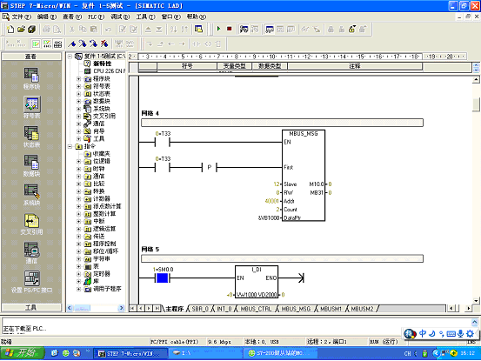This screenshot has height=361, width=481.
Task: Click the I:\ taskbar window button
Action: click(206, 353)
